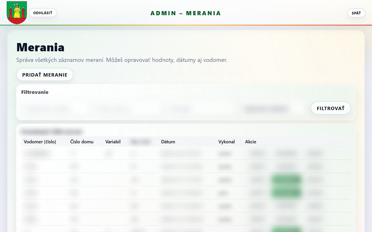Click the 'Číslo domu' column header
Image resolution: width=372 pixels, height=232 pixels.
pos(82,142)
